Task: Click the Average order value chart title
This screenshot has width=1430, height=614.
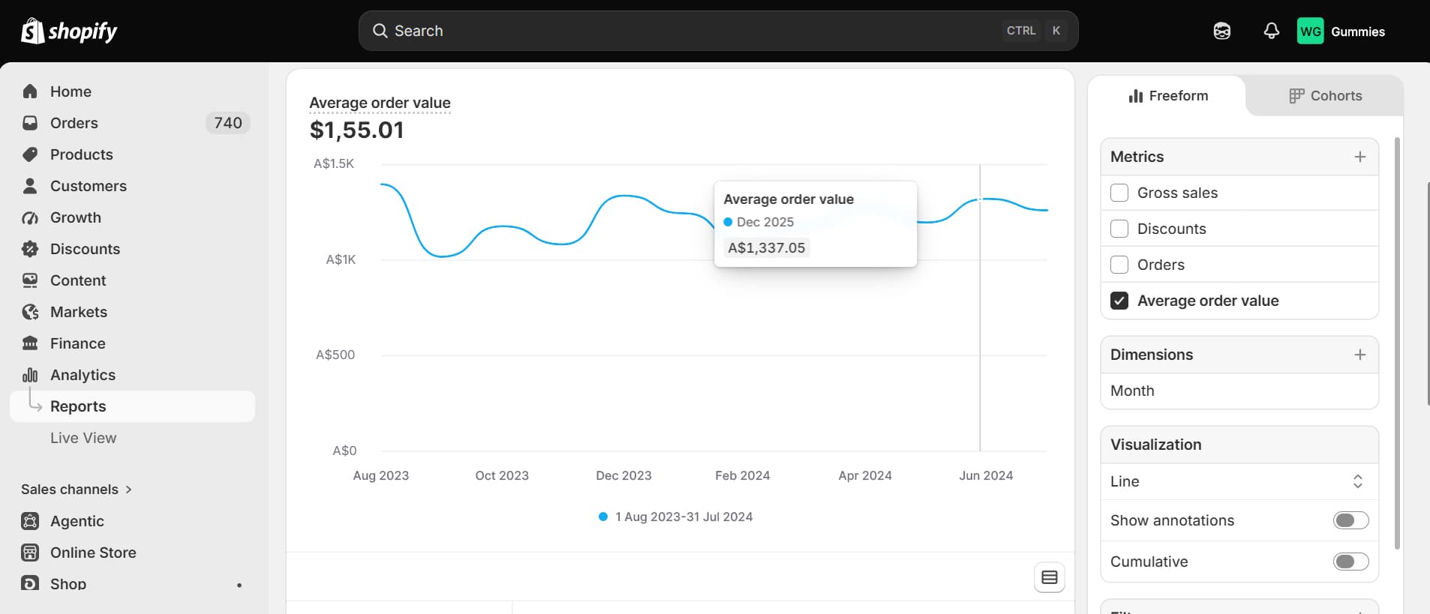Action: pyautogui.click(x=380, y=103)
